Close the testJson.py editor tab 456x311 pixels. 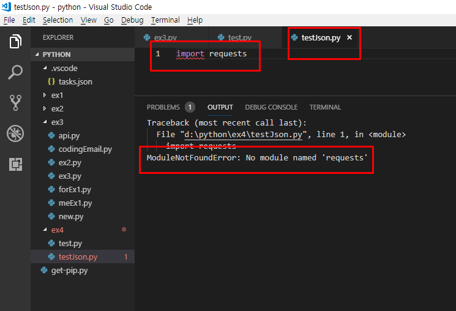[349, 38]
